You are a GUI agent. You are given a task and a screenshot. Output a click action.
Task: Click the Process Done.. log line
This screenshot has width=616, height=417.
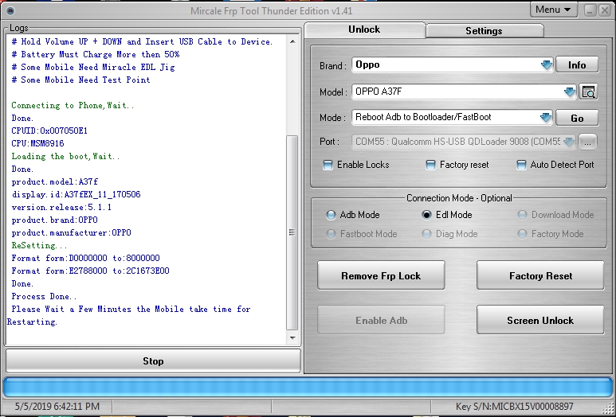(44, 297)
